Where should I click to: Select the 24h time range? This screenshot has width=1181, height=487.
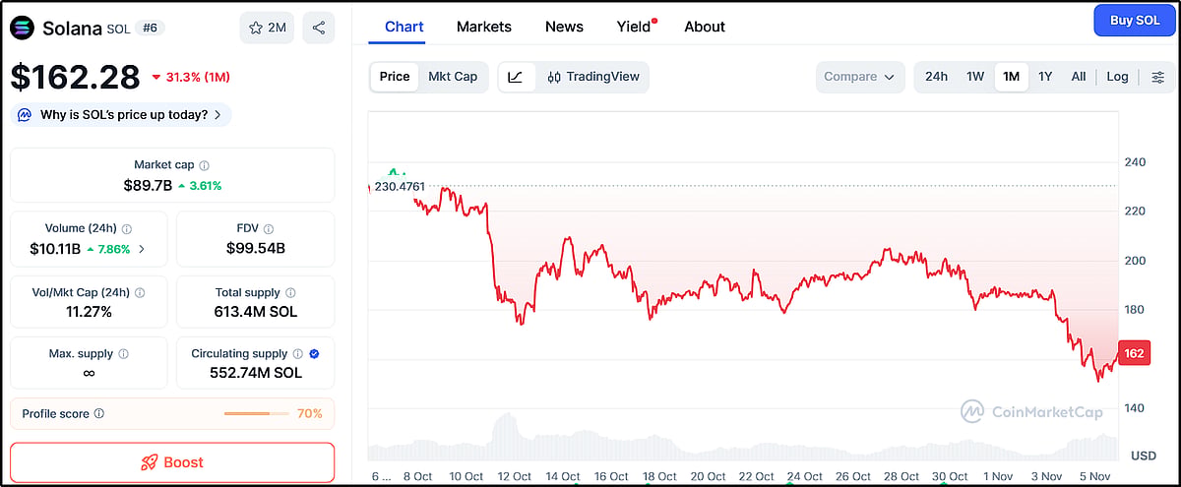point(936,77)
